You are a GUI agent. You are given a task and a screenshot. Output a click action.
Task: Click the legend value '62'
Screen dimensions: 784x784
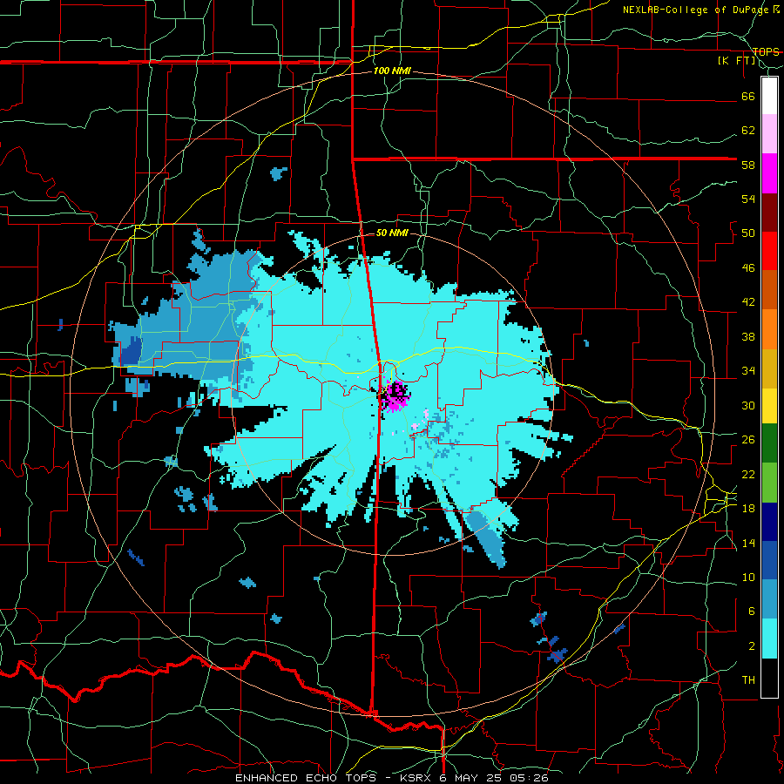748,131
